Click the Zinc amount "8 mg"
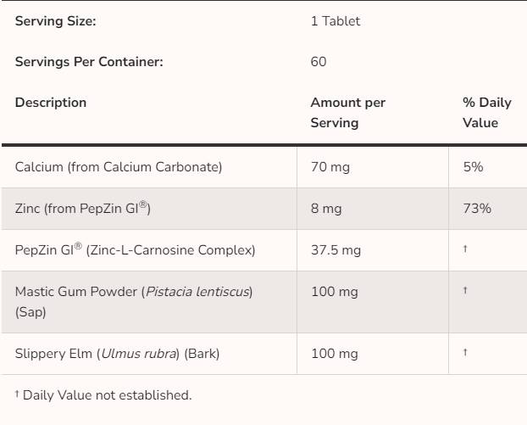 pos(326,208)
